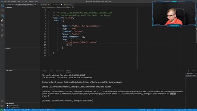The height and width of the screenshot is (111, 197).
Task: Select Python Debug terminal entry in list
Action: (x=191, y=76)
